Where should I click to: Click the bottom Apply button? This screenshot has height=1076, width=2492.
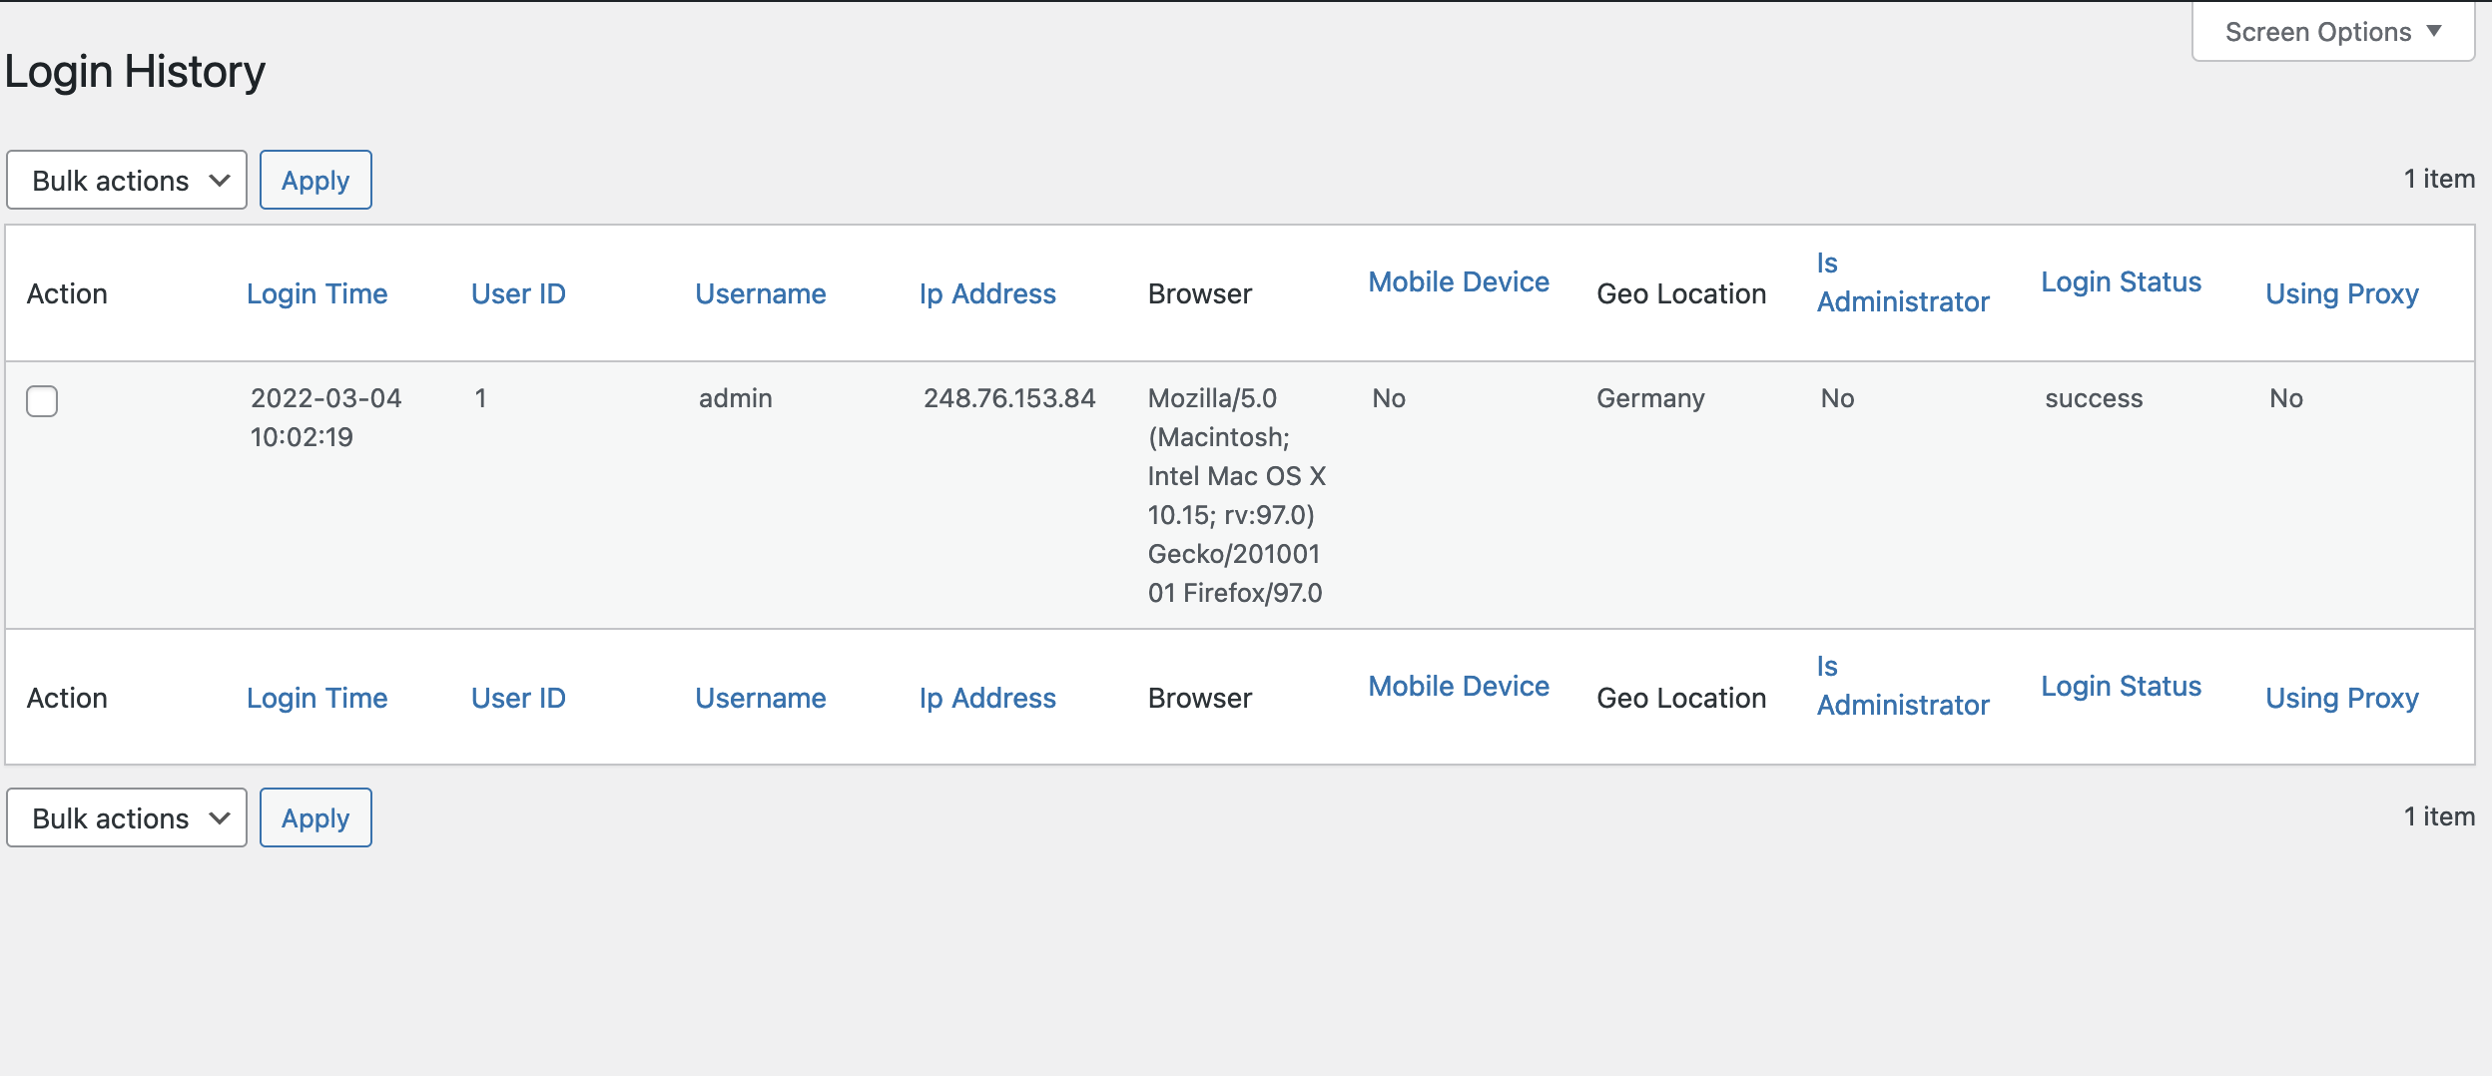tap(315, 817)
